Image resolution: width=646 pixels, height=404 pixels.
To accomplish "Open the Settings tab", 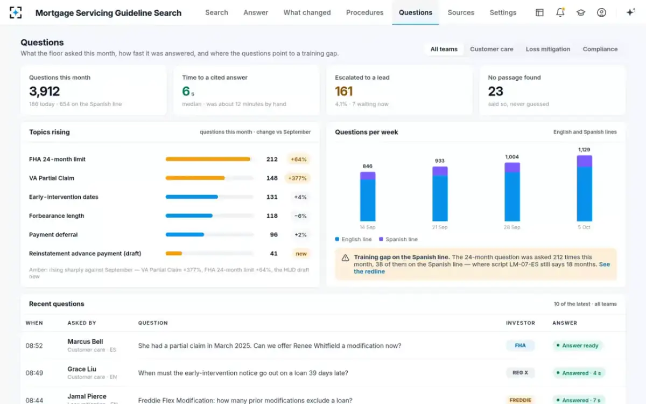I will (503, 12).
